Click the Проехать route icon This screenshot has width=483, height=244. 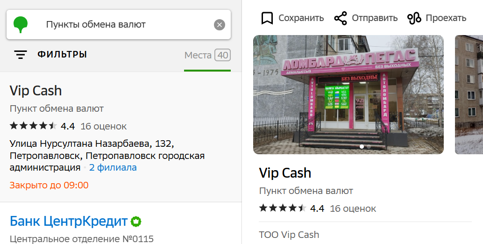click(x=414, y=18)
